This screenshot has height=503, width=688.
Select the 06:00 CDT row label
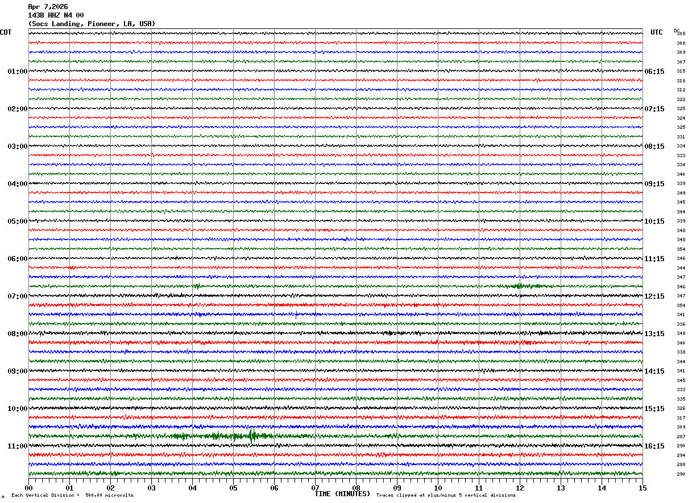coord(18,259)
